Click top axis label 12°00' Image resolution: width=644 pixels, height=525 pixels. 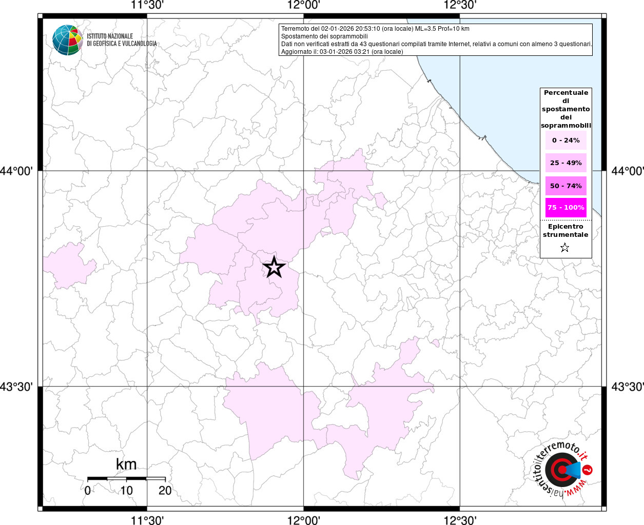[304, 5]
